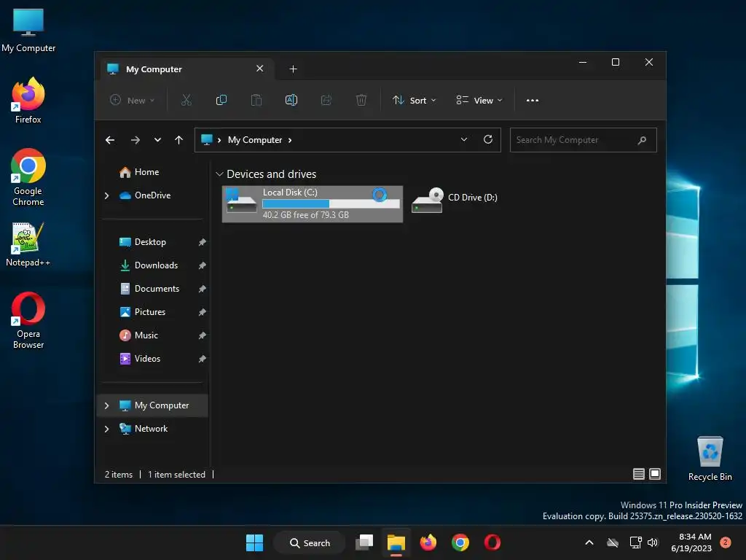
Task: Open Task View from the taskbar
Action: [x=364, y=542]
